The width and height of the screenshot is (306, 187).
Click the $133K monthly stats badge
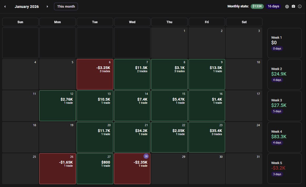click(257, 6)
